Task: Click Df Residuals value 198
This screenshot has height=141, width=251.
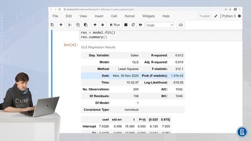Action: tap(136, 96)
